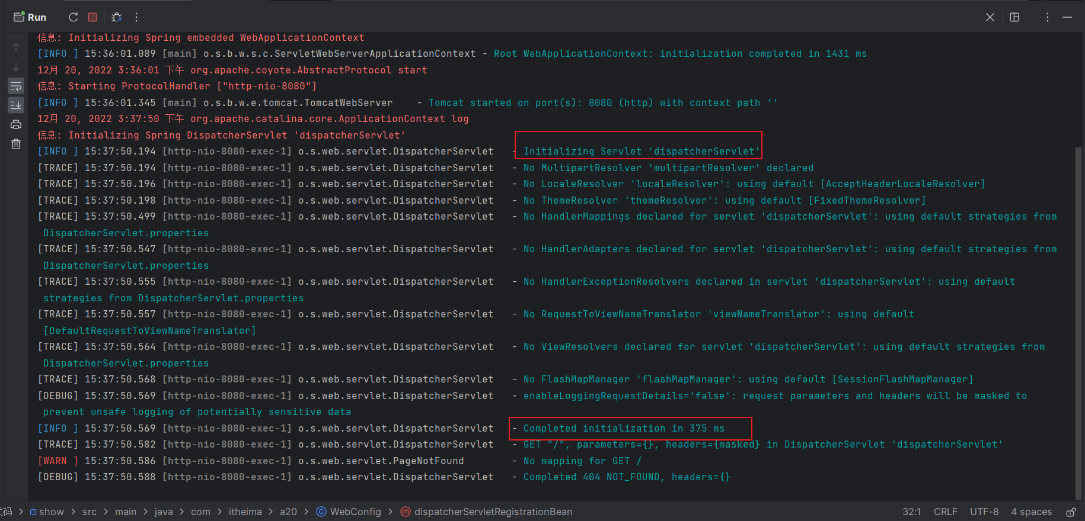The height and width of the screenshot is (521, 1085).
Task: Click 'org.apache.coyote.AbstractProtocol start' line
Action: pos(308,70)
